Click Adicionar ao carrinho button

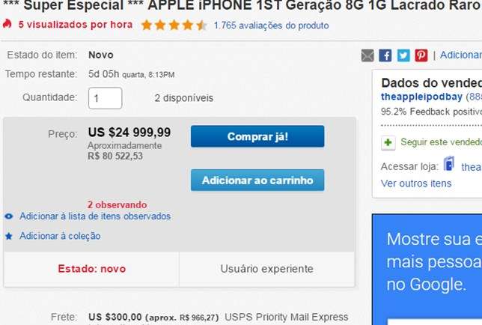257,180
